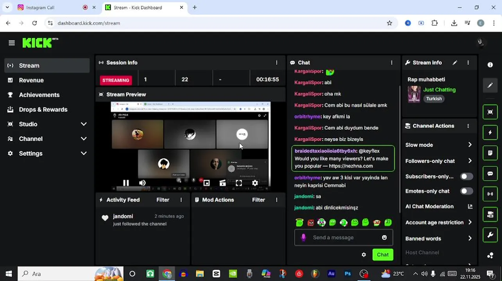Toggle the lightning activity feed widget in sidebar
502x281 pixels.
pyautogui.click(x=490, y=133)
